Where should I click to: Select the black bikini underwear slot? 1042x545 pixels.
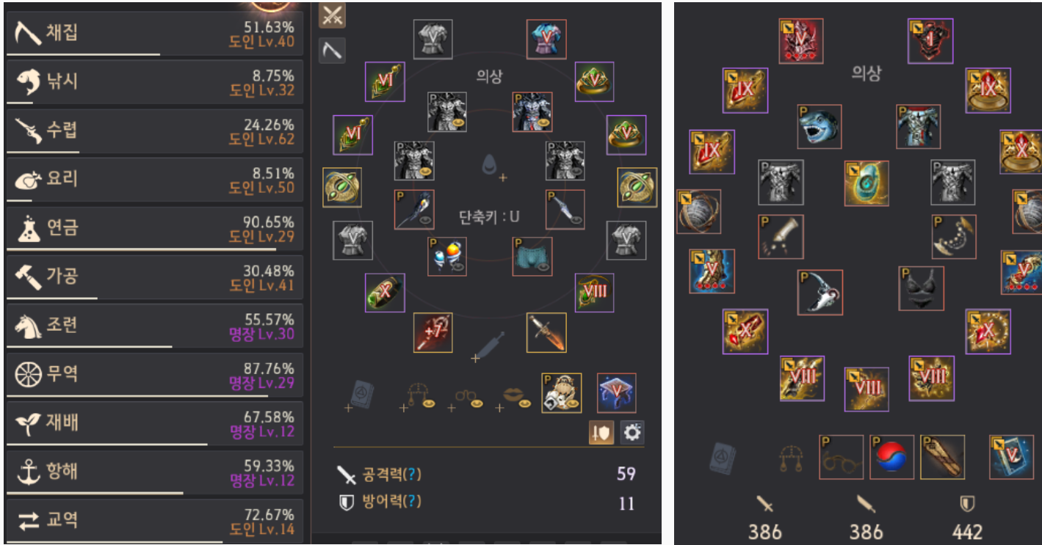click(x=921, y=288)
